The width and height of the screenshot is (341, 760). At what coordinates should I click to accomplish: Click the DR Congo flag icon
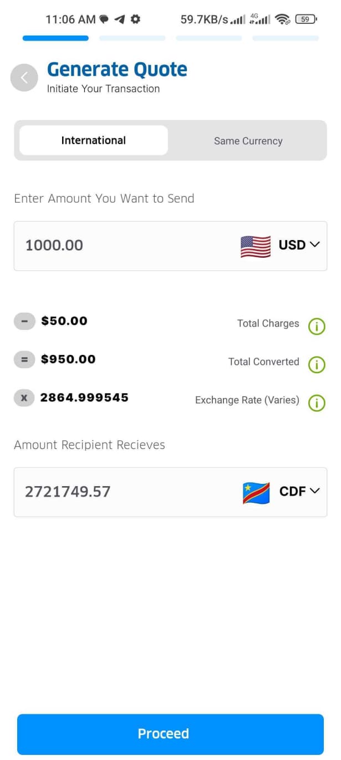click(x=255, y=491)
